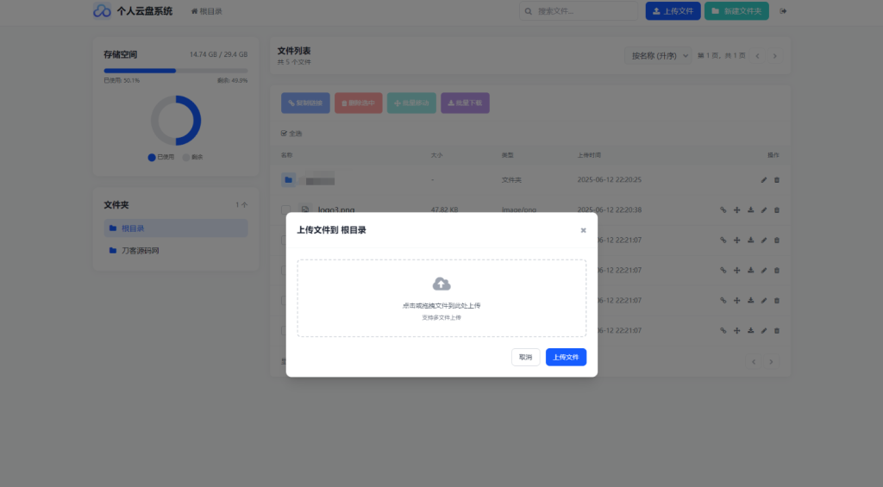Image resolution: width=883 pixels, height=487 pixels.
Task: Download logo3.png using its row icon
Action: tap(751, 210)
